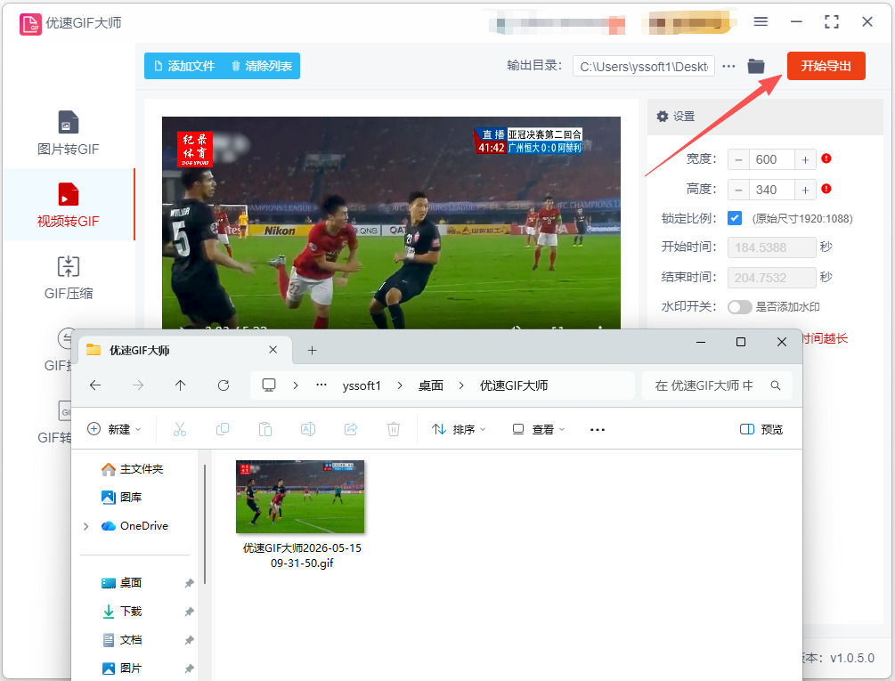
Task: Open the 查看 view dropdown
Action: pyautogui.click(x=538, y=429)
